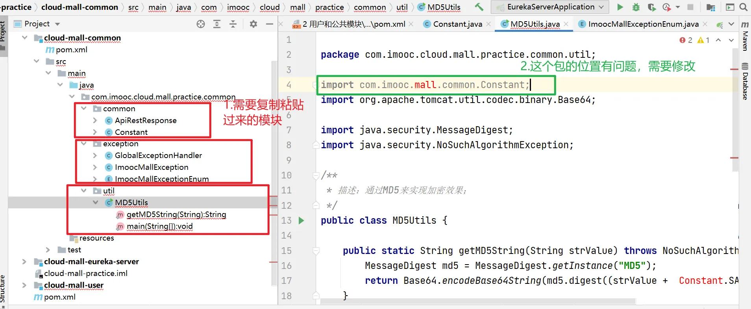This screenshot has width=751, height=309.
Task: Show hidden editor tabs dropdown
Action: pyautogui.click(x=731, y=24)
